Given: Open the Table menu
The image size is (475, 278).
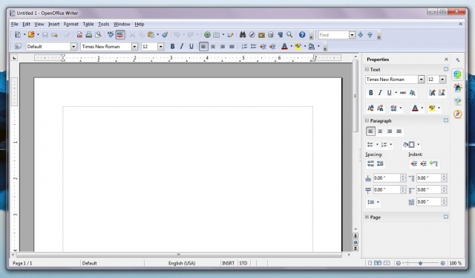Looking at the screenshot, I should (88, 24).
